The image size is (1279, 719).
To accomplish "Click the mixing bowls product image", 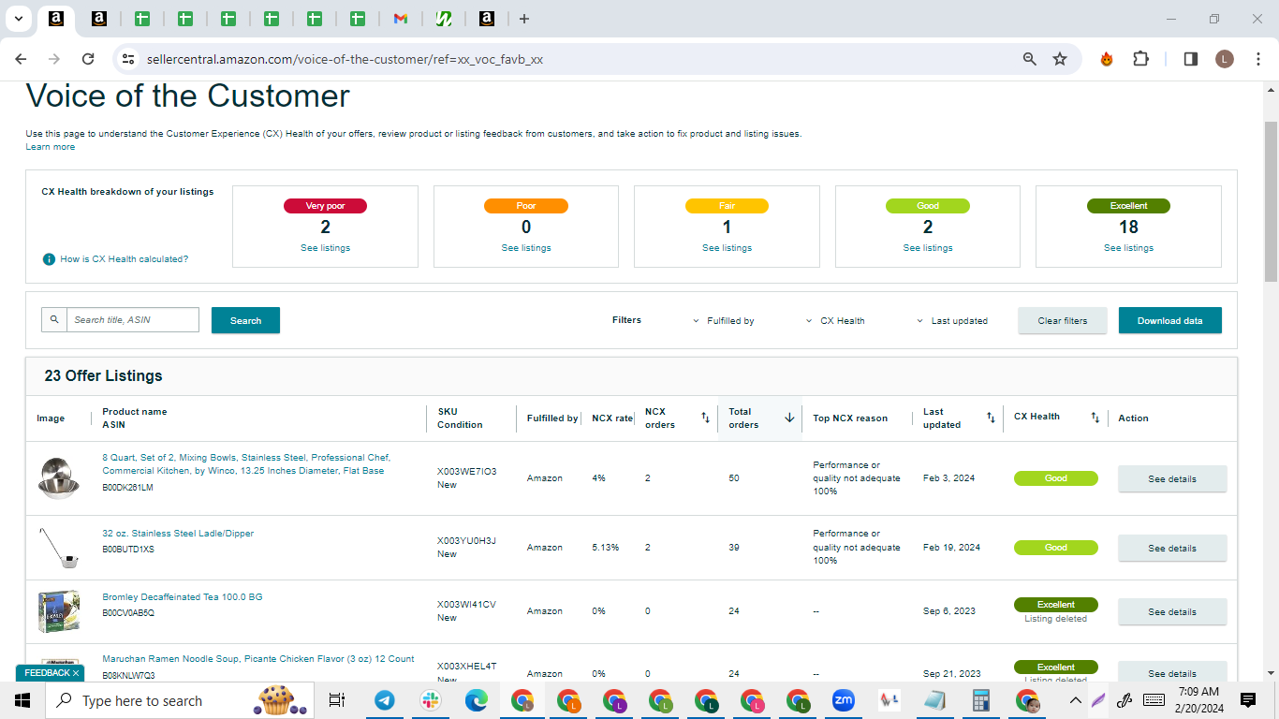I will point(58,477).
